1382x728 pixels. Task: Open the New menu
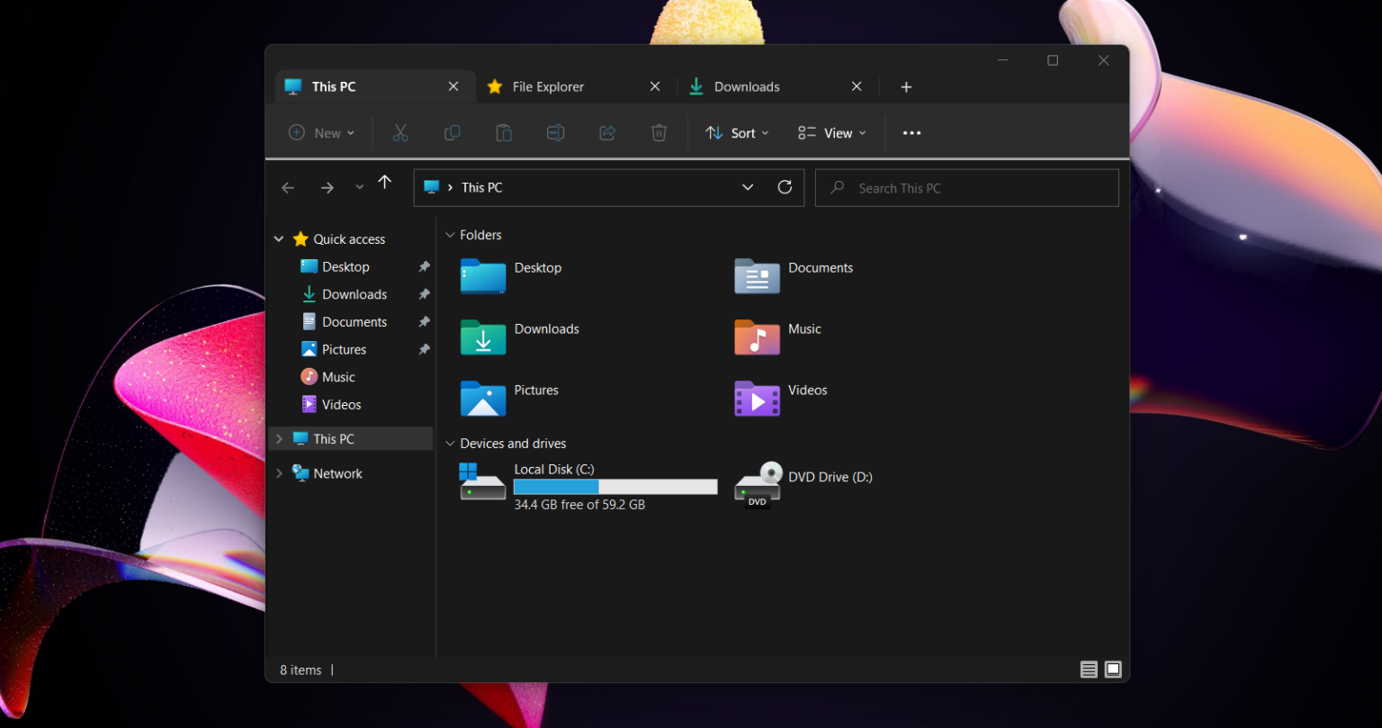(320, 132)
